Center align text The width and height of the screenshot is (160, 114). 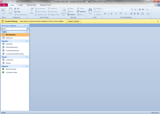[134, 13]
